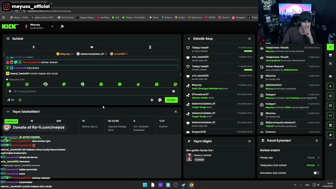336x189 pixels.
Task: Toggle the wrench stream info sidebar icon
Action: click(x=330, y=135)
